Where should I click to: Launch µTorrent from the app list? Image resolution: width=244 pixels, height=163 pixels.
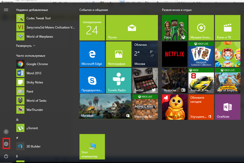[x=45, y=128]
